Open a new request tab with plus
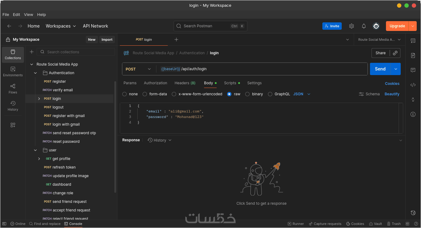Viewport: 421px width, 228px height. coord(176,40)
